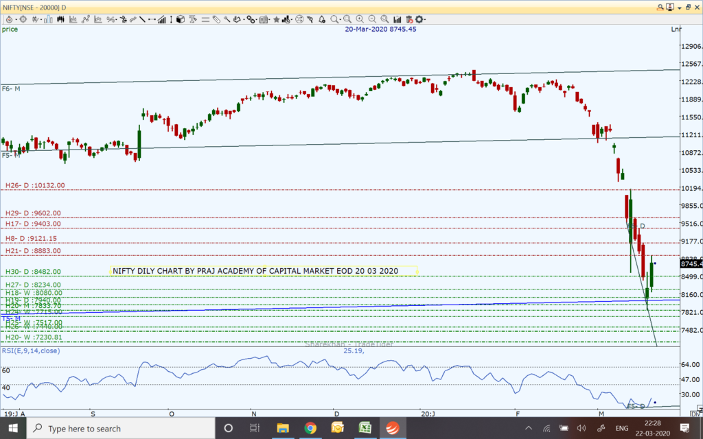Open Excel from the taskbar
Screen dimensions: 703x439
[365, 428]
